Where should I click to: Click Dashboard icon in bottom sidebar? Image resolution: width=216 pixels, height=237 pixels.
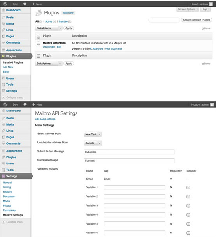[x=4, y=111]
